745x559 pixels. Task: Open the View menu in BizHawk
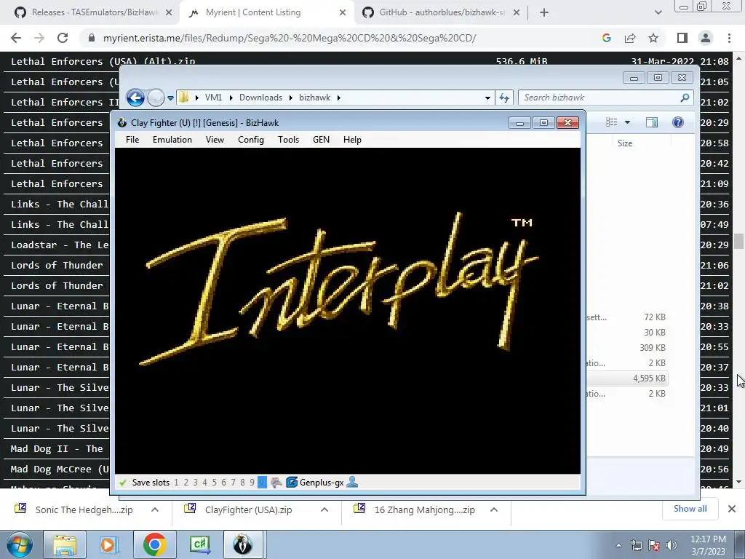pyautogui.click(x=215, y=139)
